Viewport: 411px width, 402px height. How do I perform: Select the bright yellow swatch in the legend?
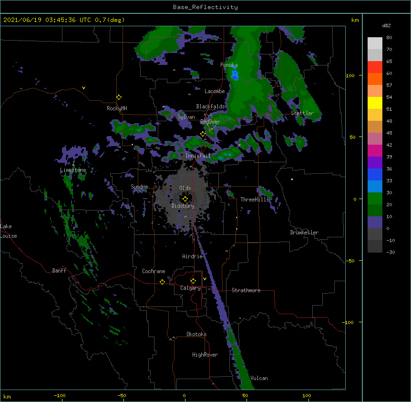pyautogui.click(x=375, y=103)
